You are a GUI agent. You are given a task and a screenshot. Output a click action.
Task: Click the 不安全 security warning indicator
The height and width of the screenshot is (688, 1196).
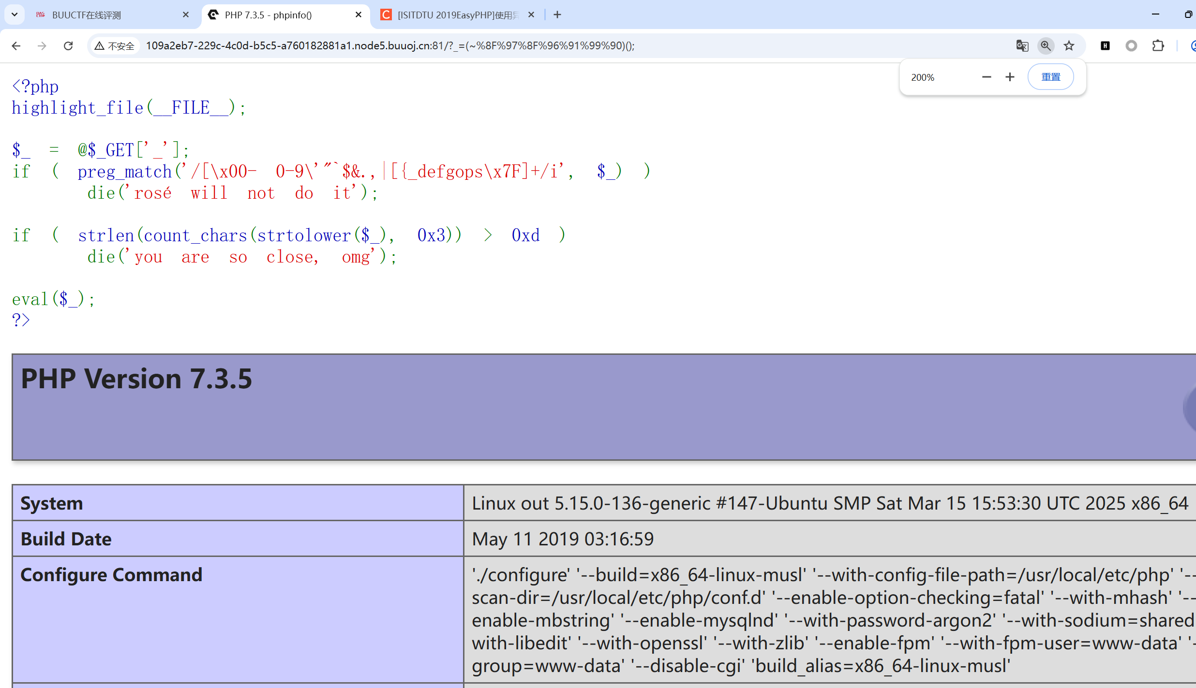click(115, 45)
